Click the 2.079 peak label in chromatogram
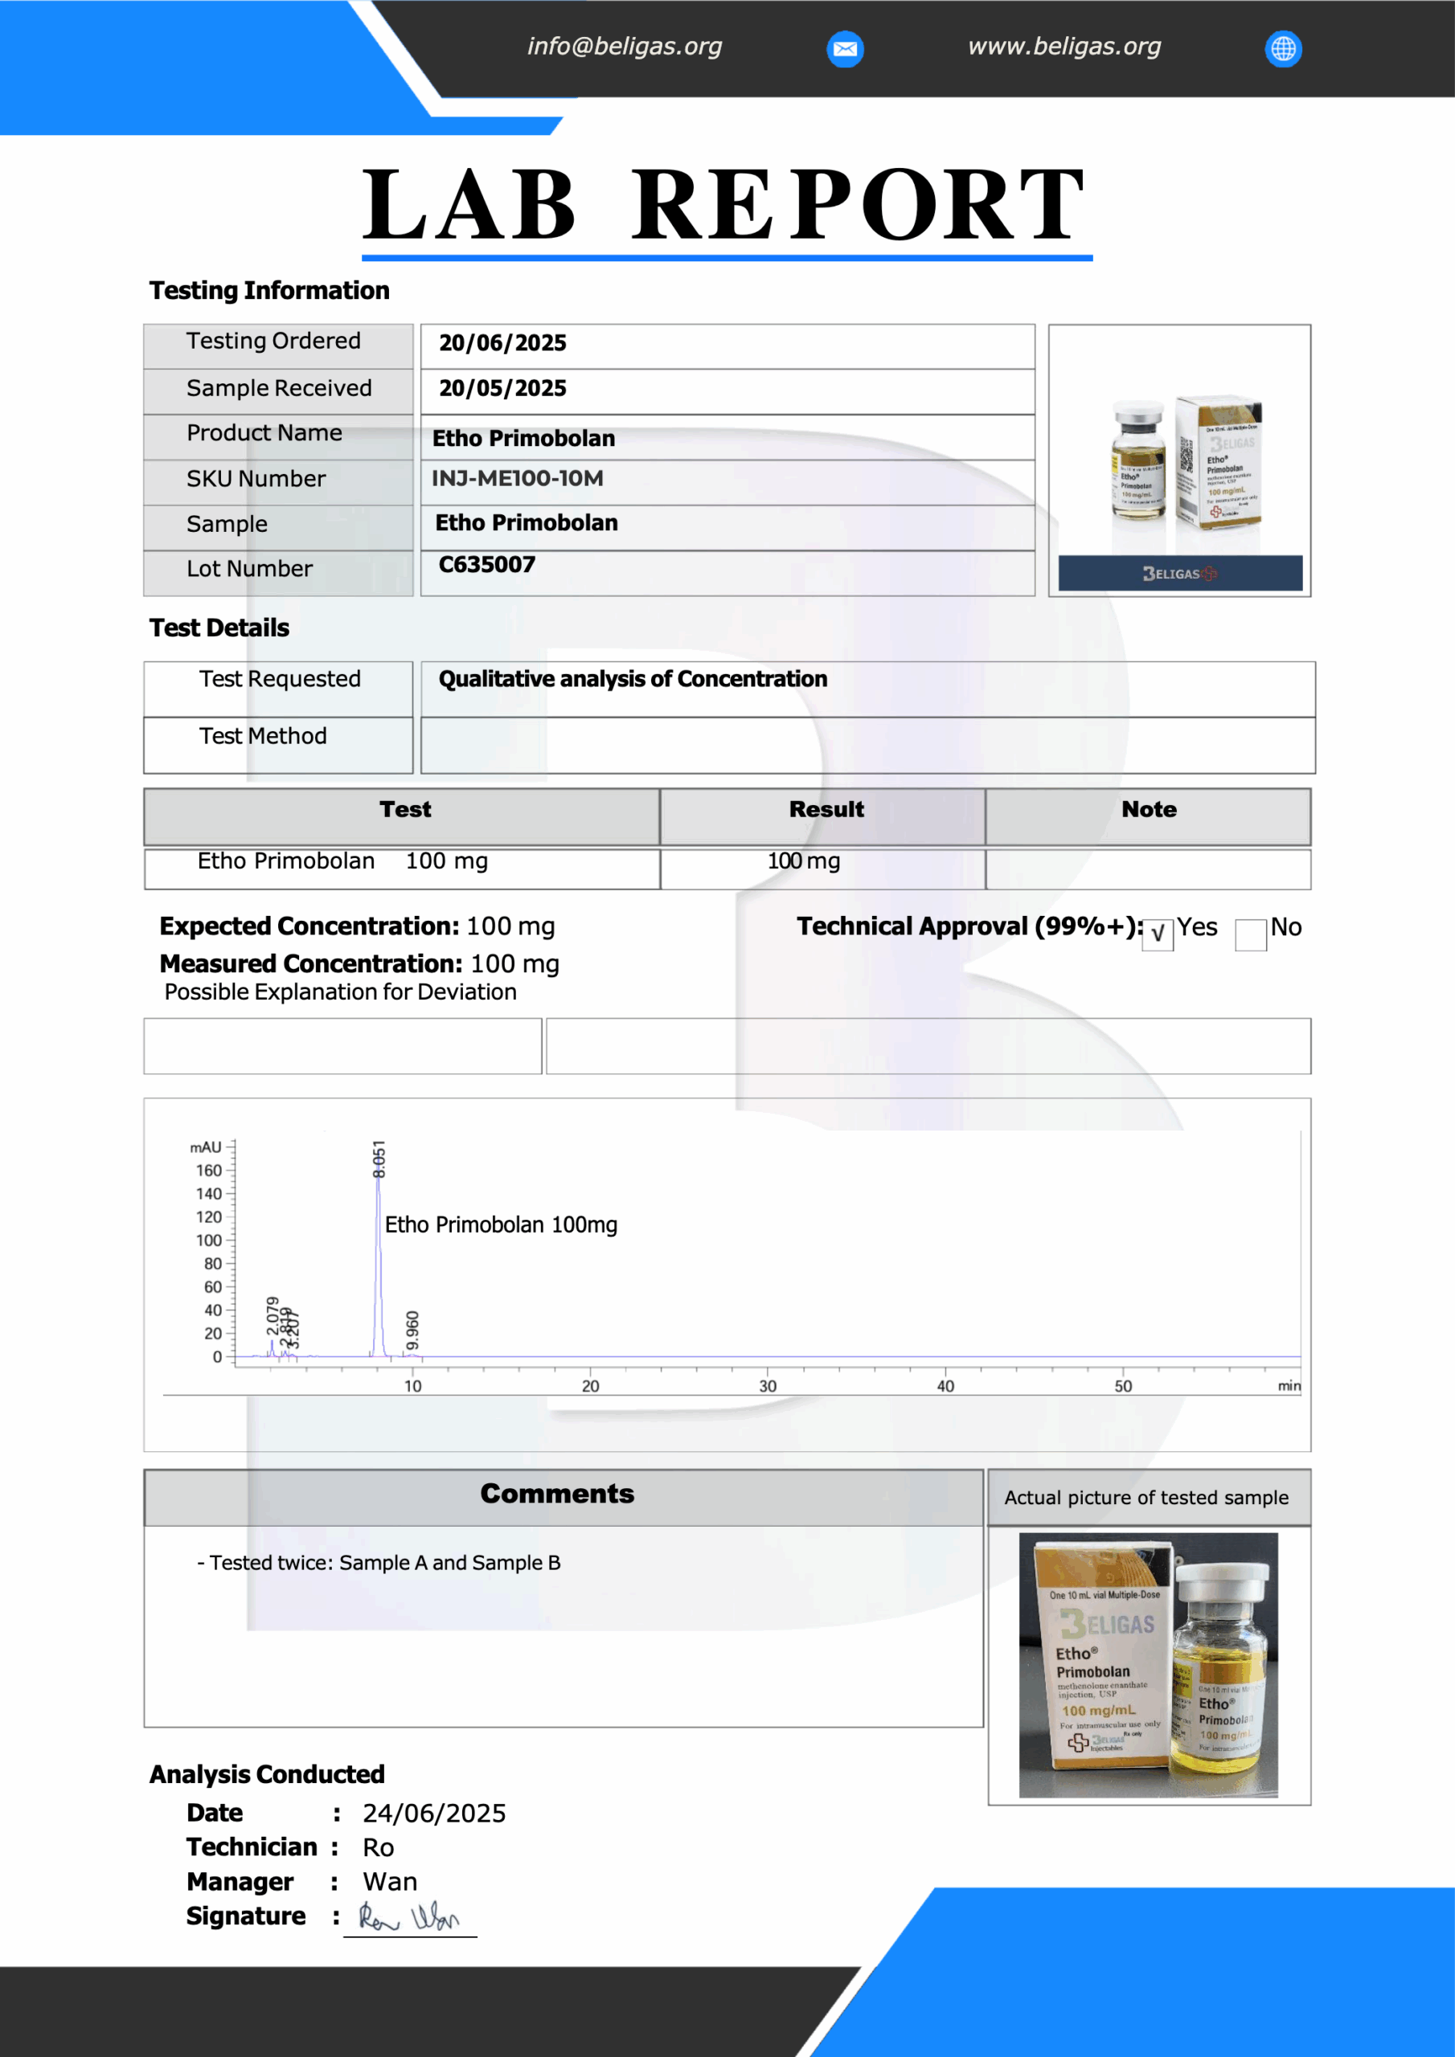This screenshot has width=1455, height=2057. tap(273, 1315)
